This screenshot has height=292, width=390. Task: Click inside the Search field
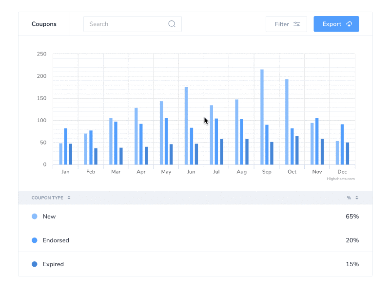tap(122, 24)
